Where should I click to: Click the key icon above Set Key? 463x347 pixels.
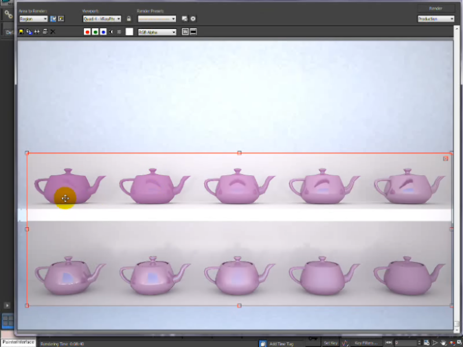click(x=313, y=339)
